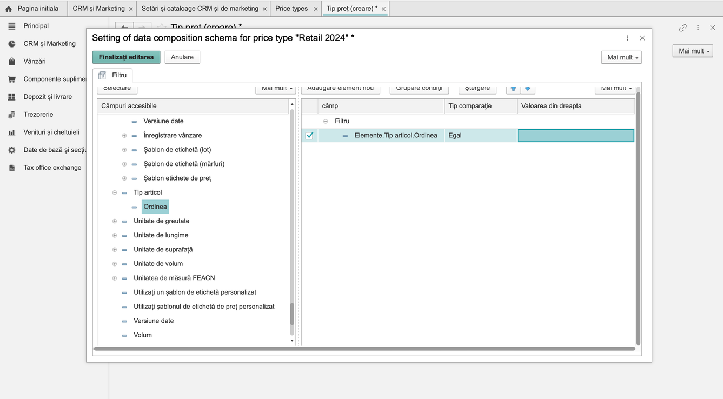The height and width of the screenshot is (399, 723).
Task: Expand the Unitatea de măsură FEACN node
Action: (x=115, y=278)
